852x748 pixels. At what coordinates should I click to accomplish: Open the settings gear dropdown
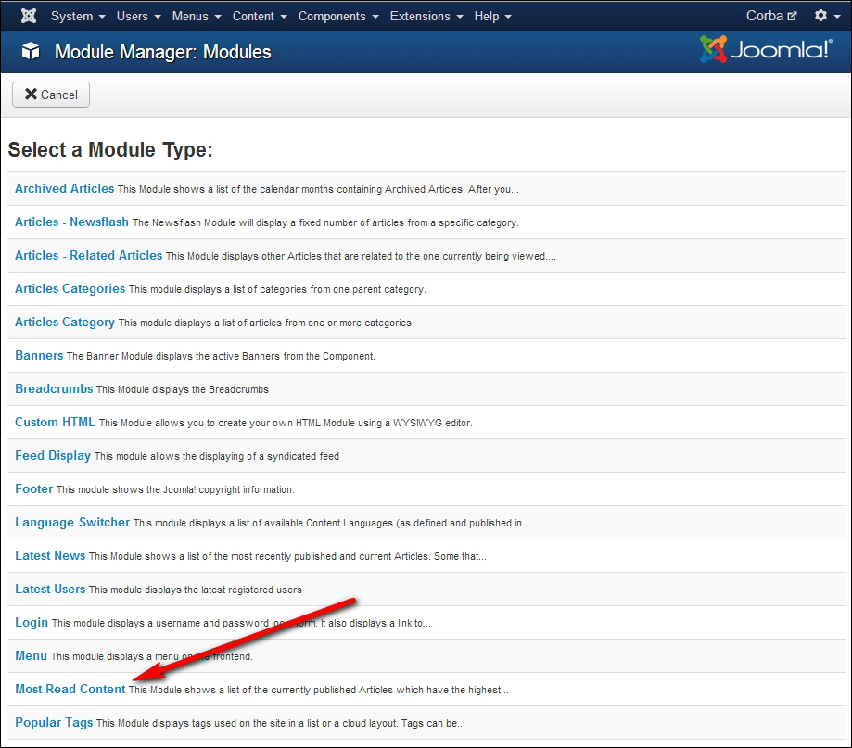click(x=824, y=16)
